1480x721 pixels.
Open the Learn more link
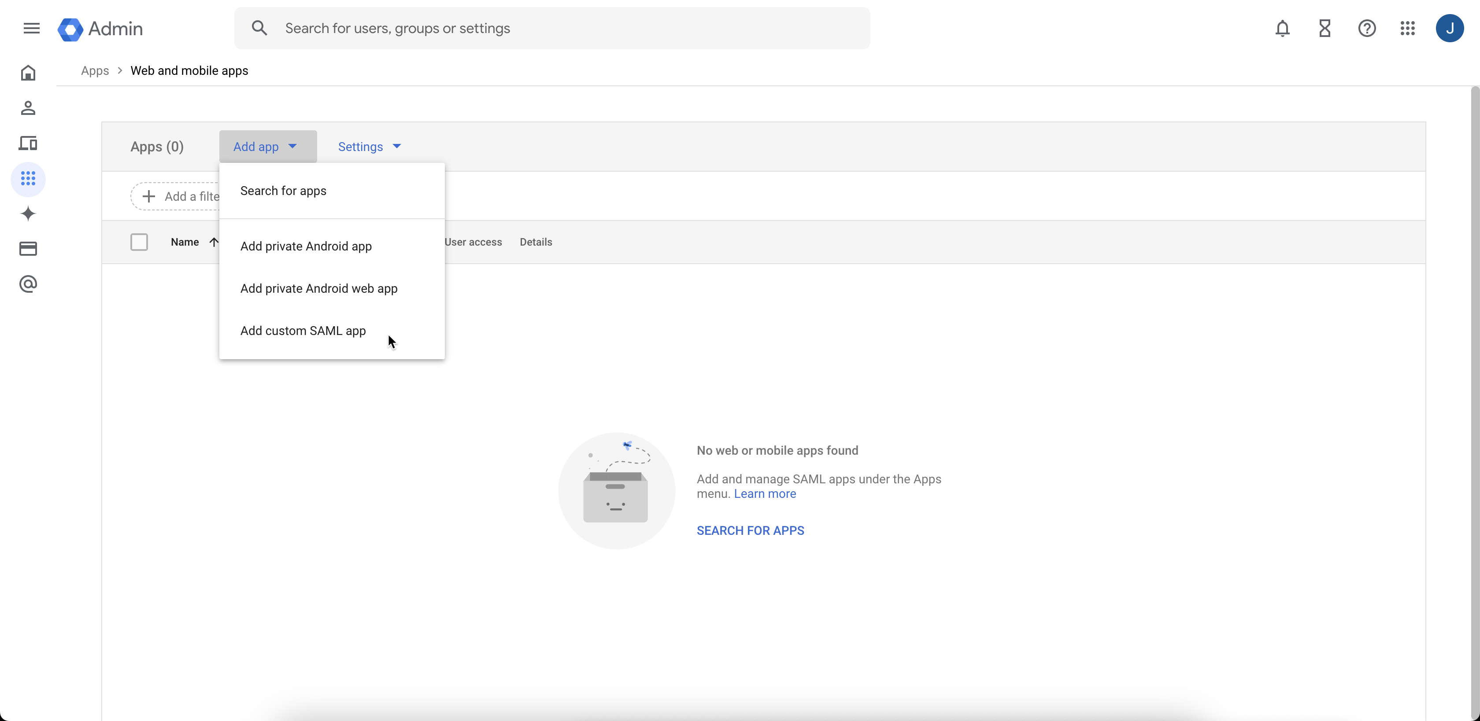pyautogui.click(x=764, y=493)
